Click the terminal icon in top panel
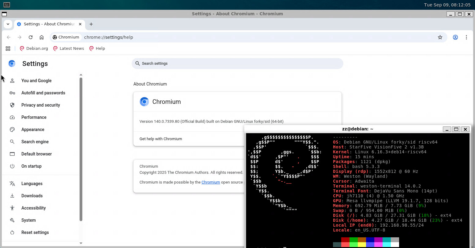 click(6, 5)
